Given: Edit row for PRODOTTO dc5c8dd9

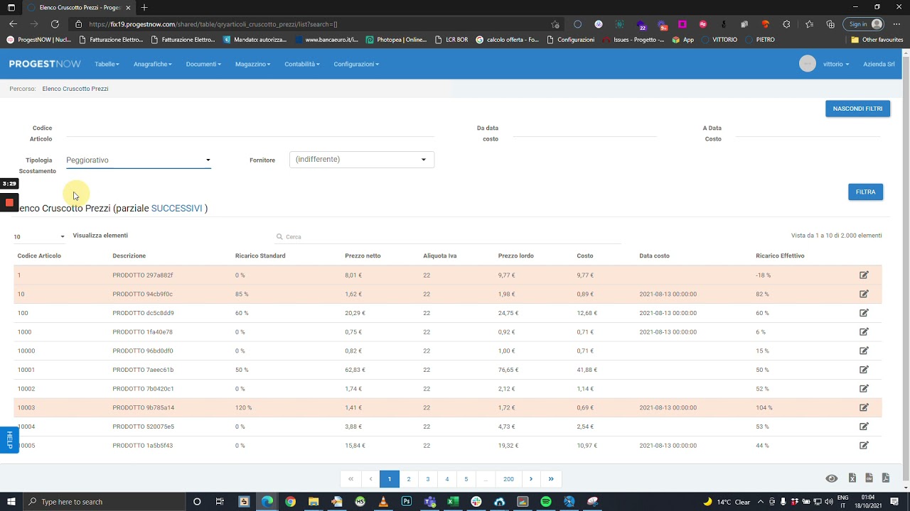Looking at the screenshot, I should tap(864, 313).
